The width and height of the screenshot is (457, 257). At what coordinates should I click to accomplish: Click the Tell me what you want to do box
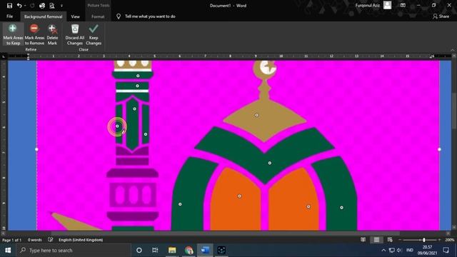point(150,16)
